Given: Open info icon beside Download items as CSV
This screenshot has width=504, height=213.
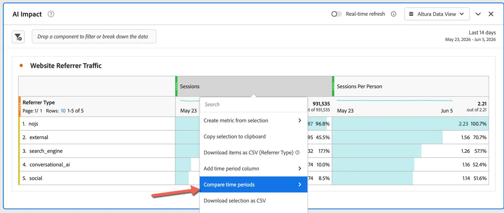Looking at the screenshot, I should 298,152.
